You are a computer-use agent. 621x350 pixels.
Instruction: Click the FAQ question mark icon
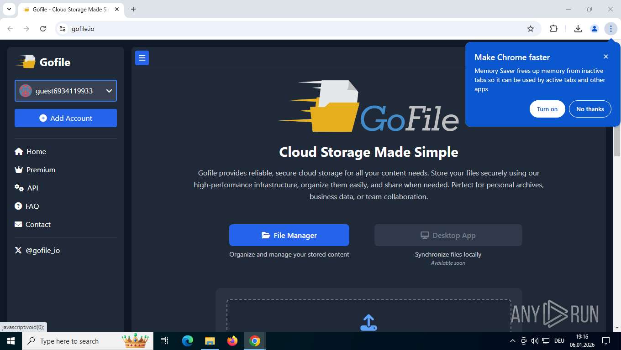(x=18, y=206)
